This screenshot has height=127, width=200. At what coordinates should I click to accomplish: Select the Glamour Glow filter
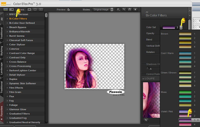pyautogui.click(x=17, y=109)
